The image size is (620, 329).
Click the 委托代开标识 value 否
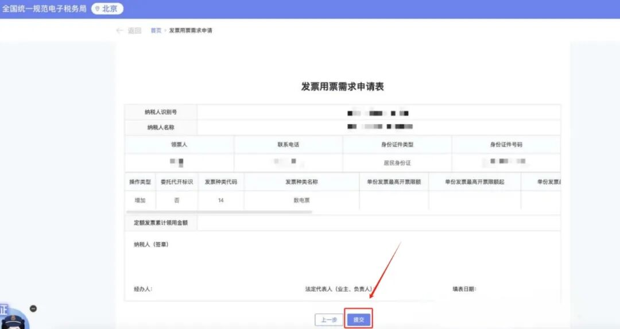click(x=176, y=200)
